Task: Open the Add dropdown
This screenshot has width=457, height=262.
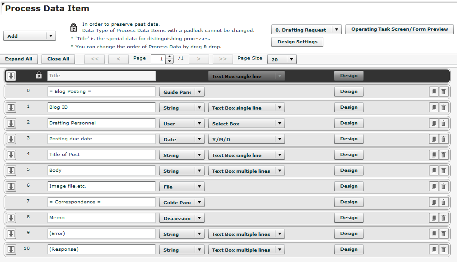Action: (29, 35)
